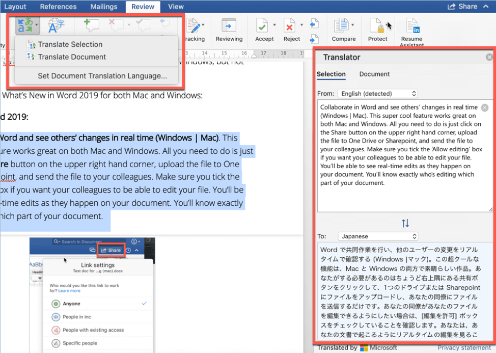Viewport: 496px width, 353px height.
Task: Expand the Translate button dropdown arrow
Action: coord(37,25)
